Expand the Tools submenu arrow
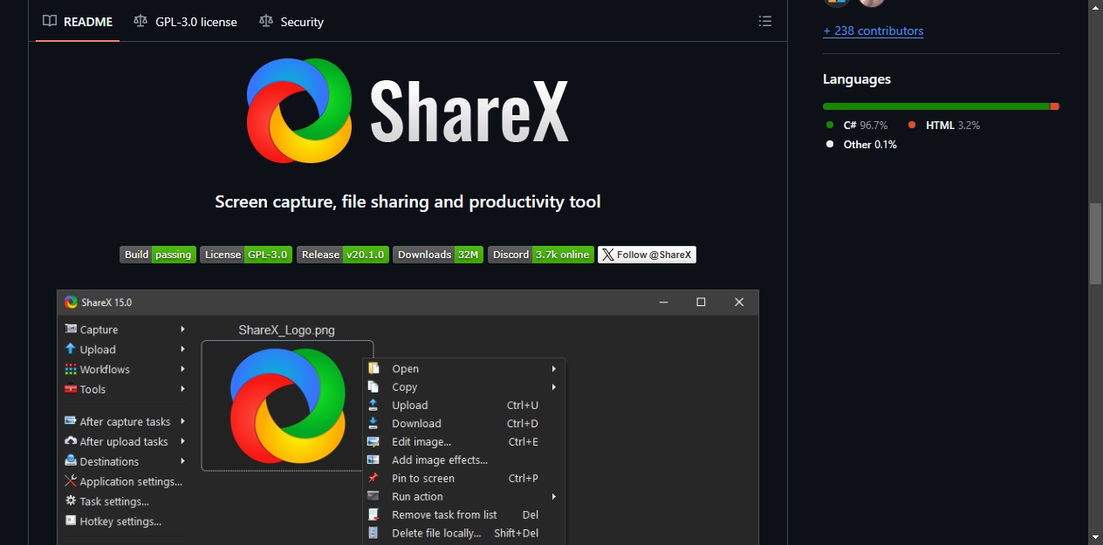 [182, 389]
